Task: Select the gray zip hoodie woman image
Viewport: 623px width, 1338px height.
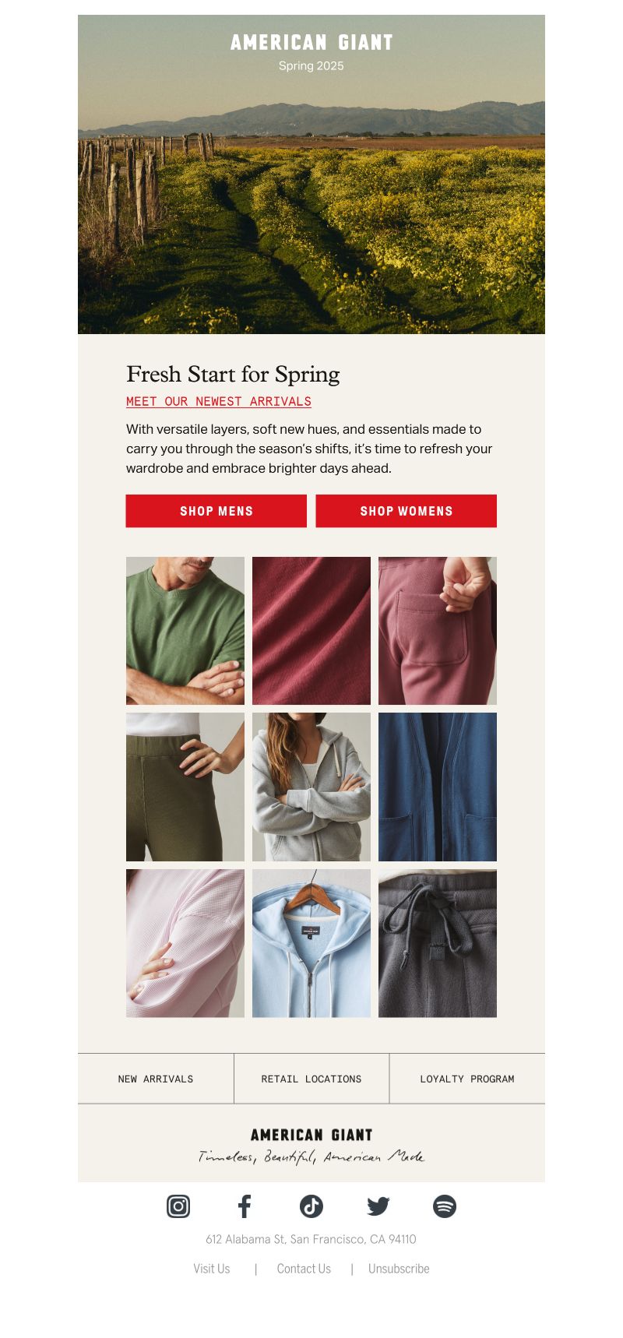Action: coord(311,787)
